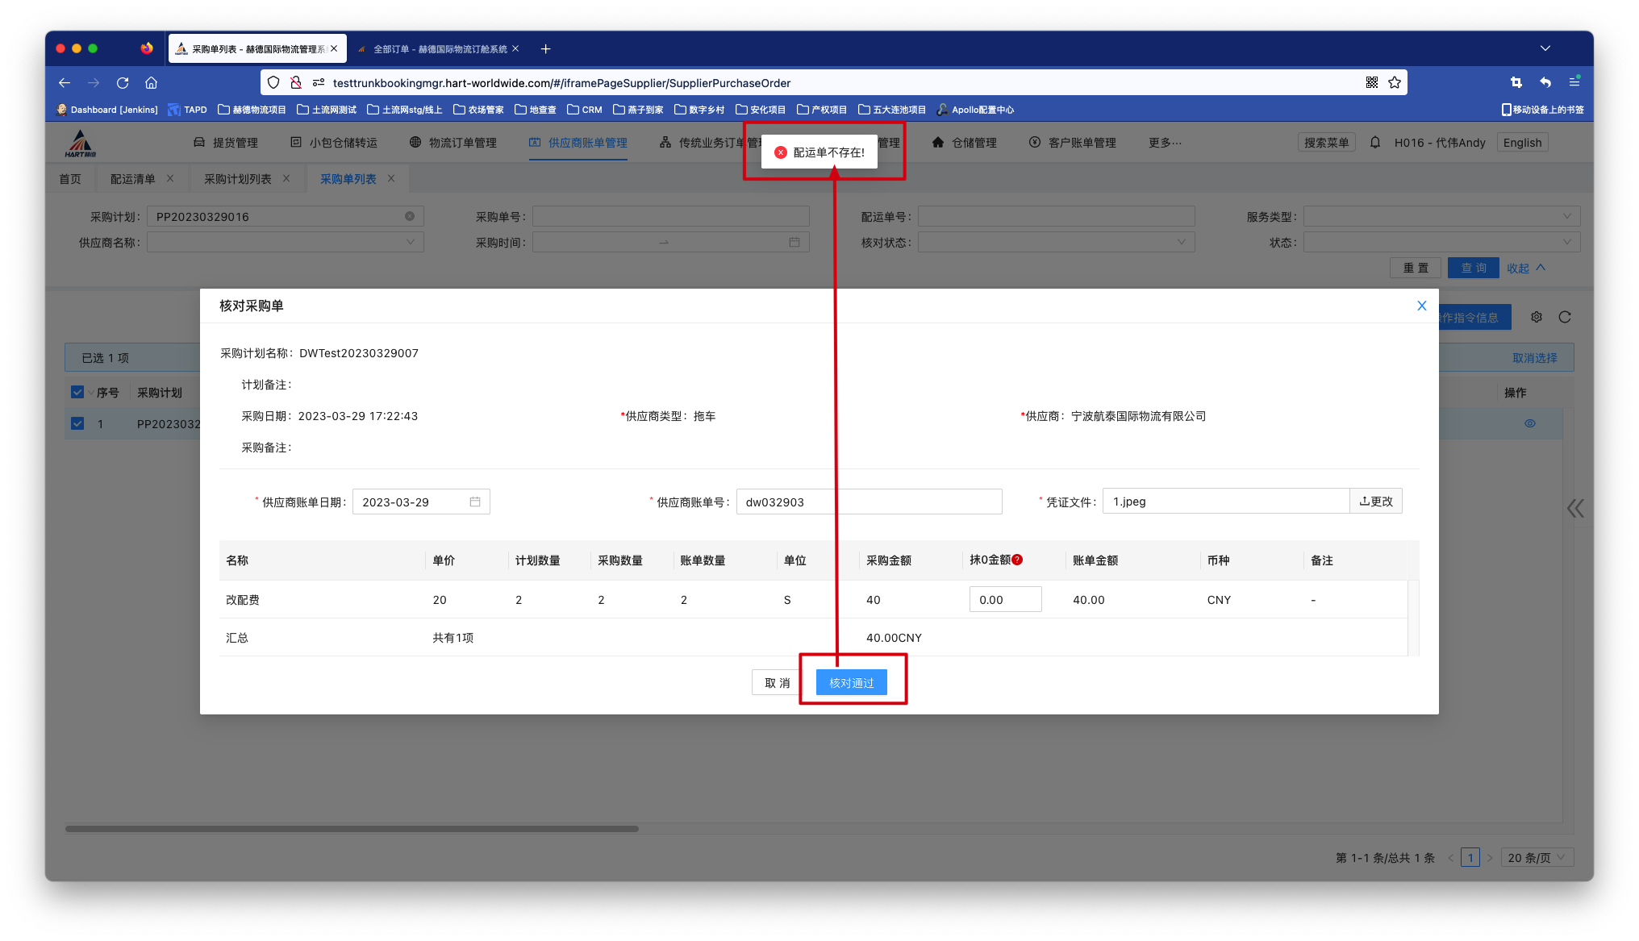
Task: Click the 取消 button in dialog
Action: 777,683
